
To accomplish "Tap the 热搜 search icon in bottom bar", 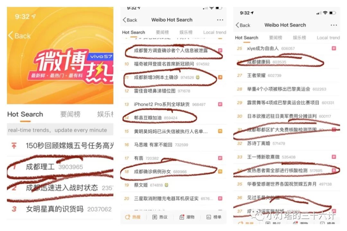I will (x=128, y=217).
